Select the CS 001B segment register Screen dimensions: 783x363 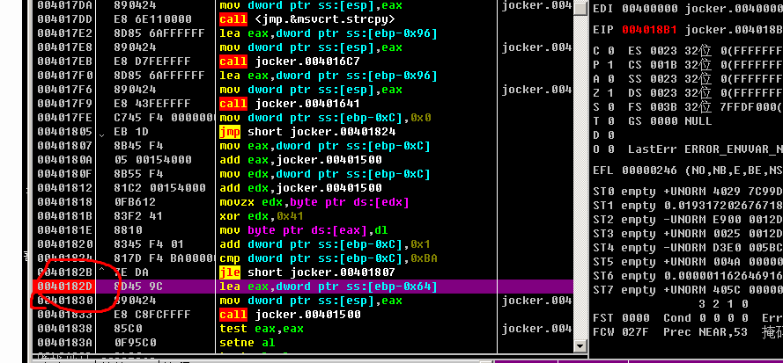654,65
